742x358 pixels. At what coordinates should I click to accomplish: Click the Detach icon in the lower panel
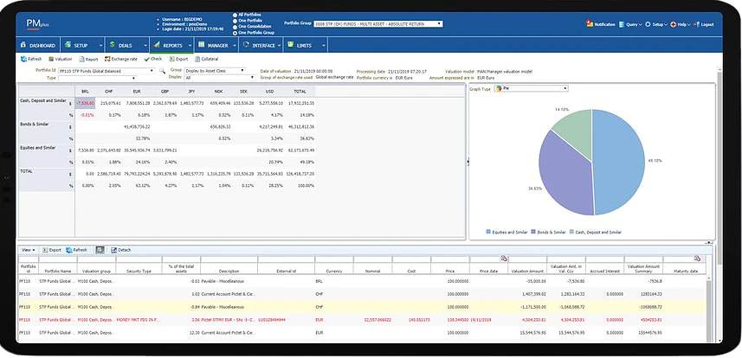pyautogui.click(x=113, y=250)
